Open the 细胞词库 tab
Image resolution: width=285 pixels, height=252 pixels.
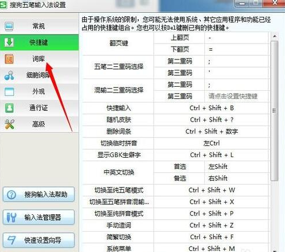[x=39, y=75]
